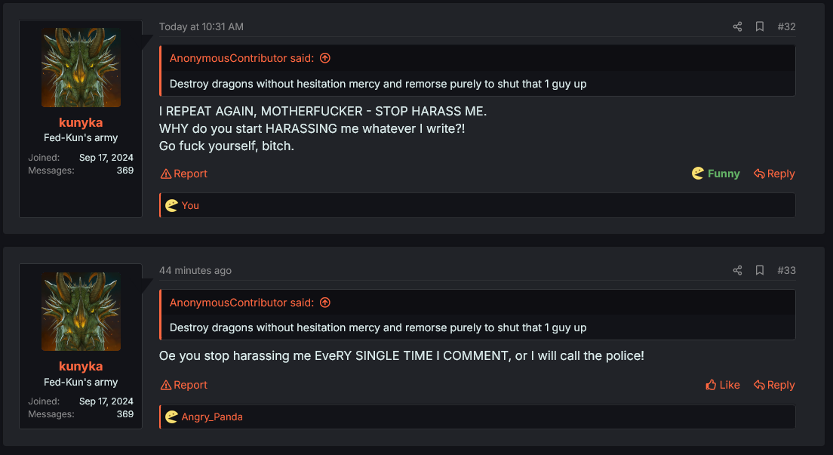Like post #33
The height and width of the screenshot is (455, 833).
[x=723, y=385]
